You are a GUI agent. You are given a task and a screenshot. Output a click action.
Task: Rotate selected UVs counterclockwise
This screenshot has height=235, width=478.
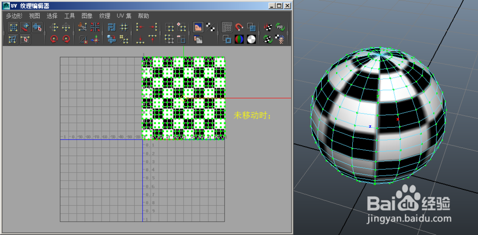point(54,39)
